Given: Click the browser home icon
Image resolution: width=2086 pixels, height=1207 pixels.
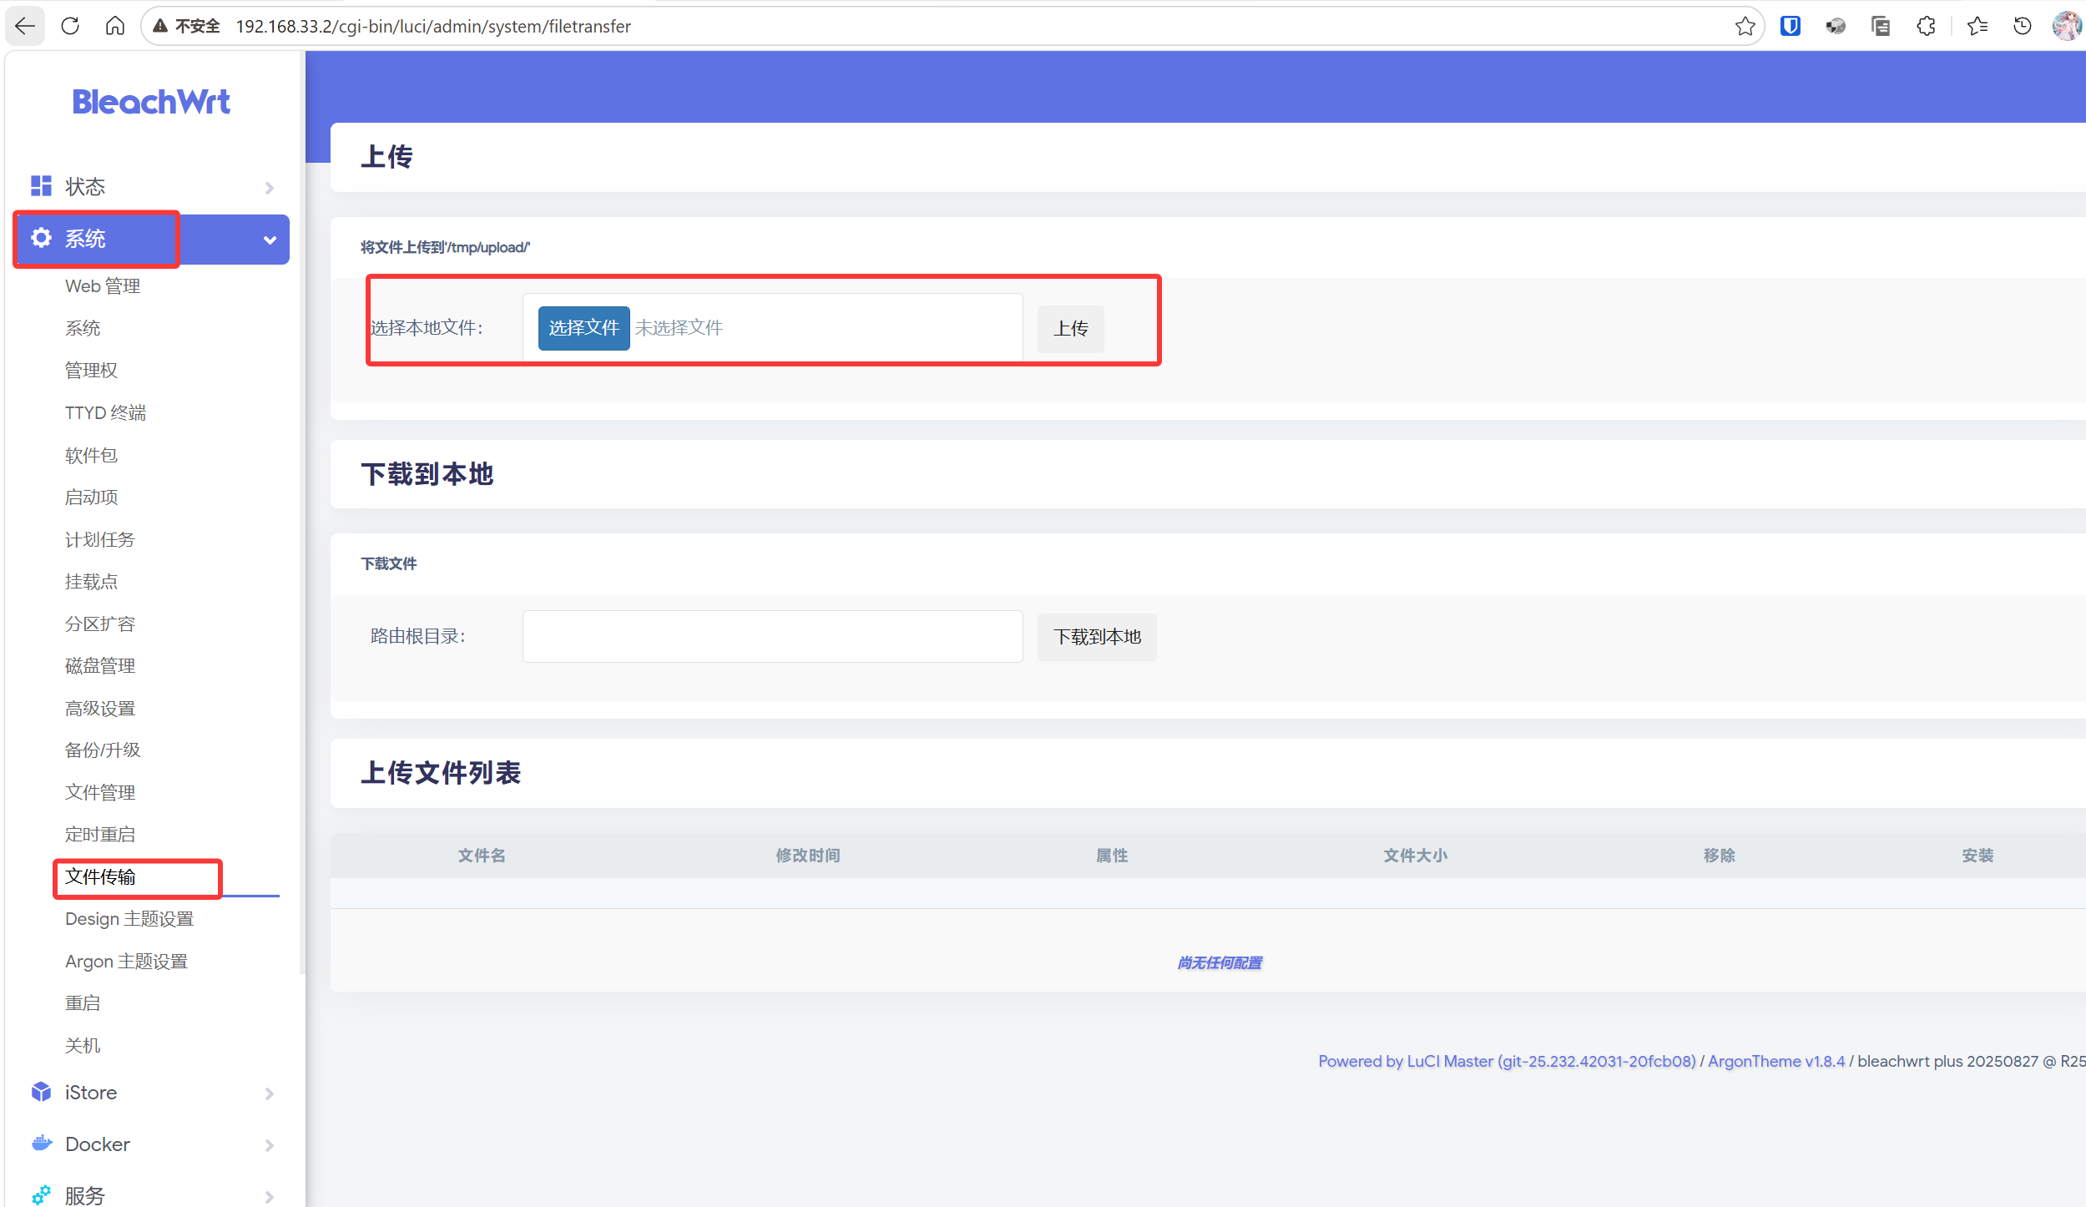Looking at the screenshot, I should (x=115, y=26).
